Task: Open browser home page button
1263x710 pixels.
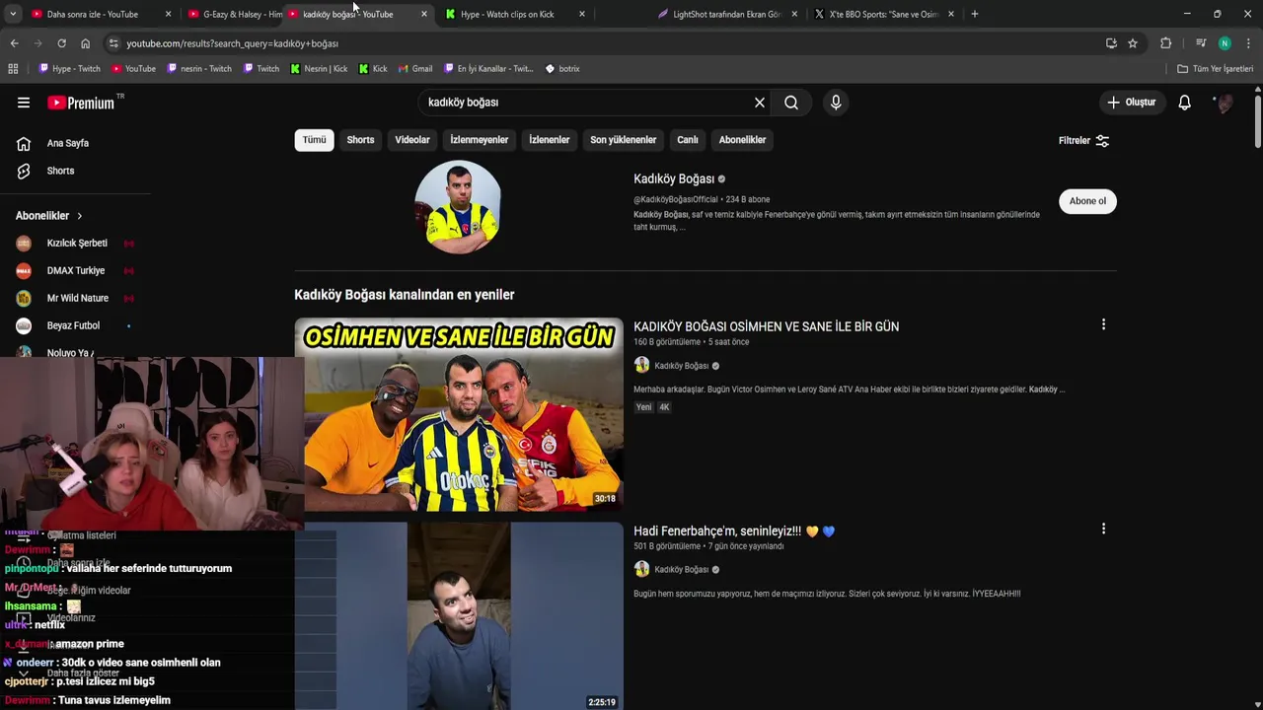Action: coord(85,43)
